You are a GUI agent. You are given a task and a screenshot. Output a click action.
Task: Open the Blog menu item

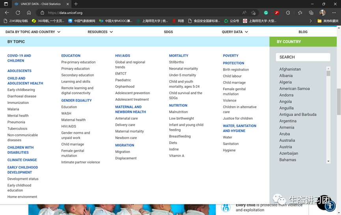(x=303, y=32)
